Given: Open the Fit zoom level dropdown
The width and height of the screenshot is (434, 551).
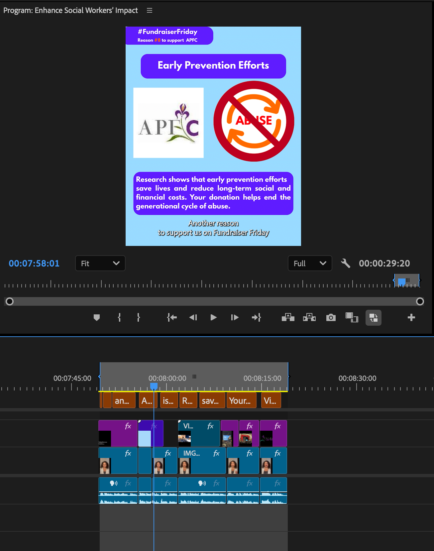Looking at the screenshot, I should pyautogui.click(x=100, y=263).
